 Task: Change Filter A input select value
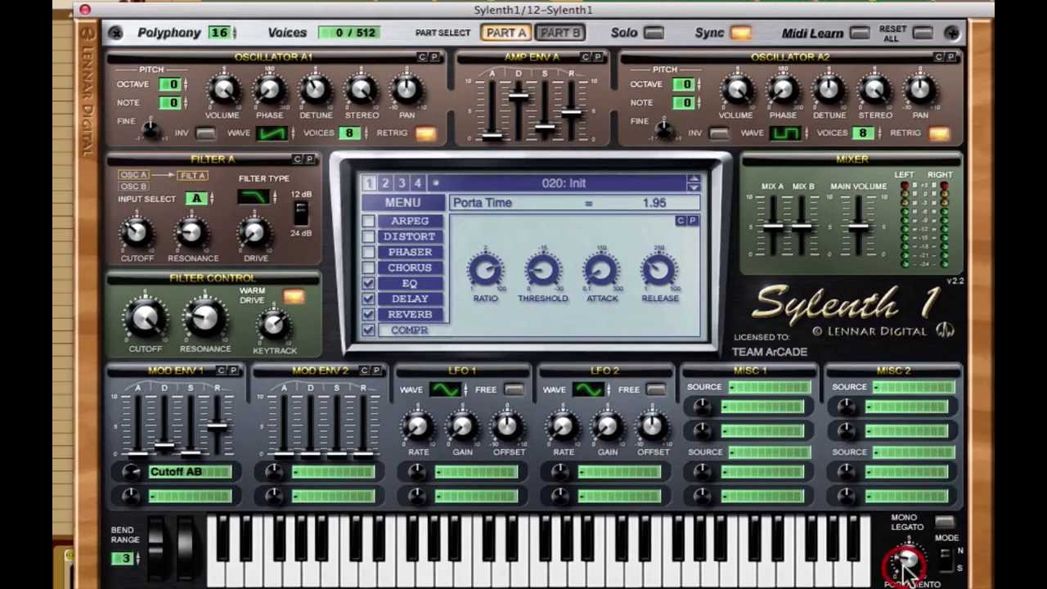pyautogui.click(x=196, y=199)
